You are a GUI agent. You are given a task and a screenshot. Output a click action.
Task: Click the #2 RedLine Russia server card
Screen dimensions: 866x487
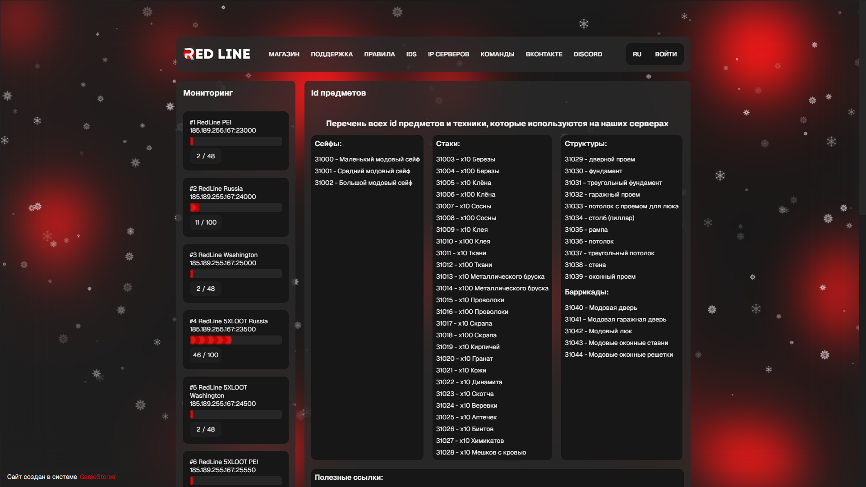(x=235, y=207)
